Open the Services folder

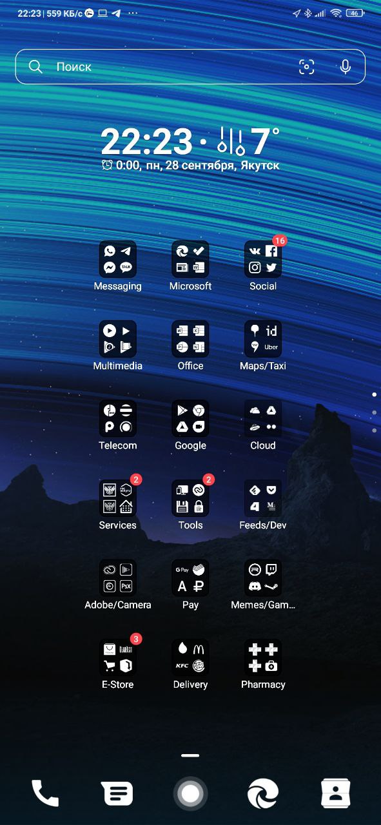click(x=117, y=499)
